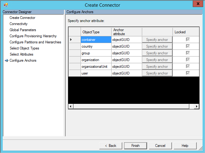Click objectGUID anchor cell in country row

(127, 46)
